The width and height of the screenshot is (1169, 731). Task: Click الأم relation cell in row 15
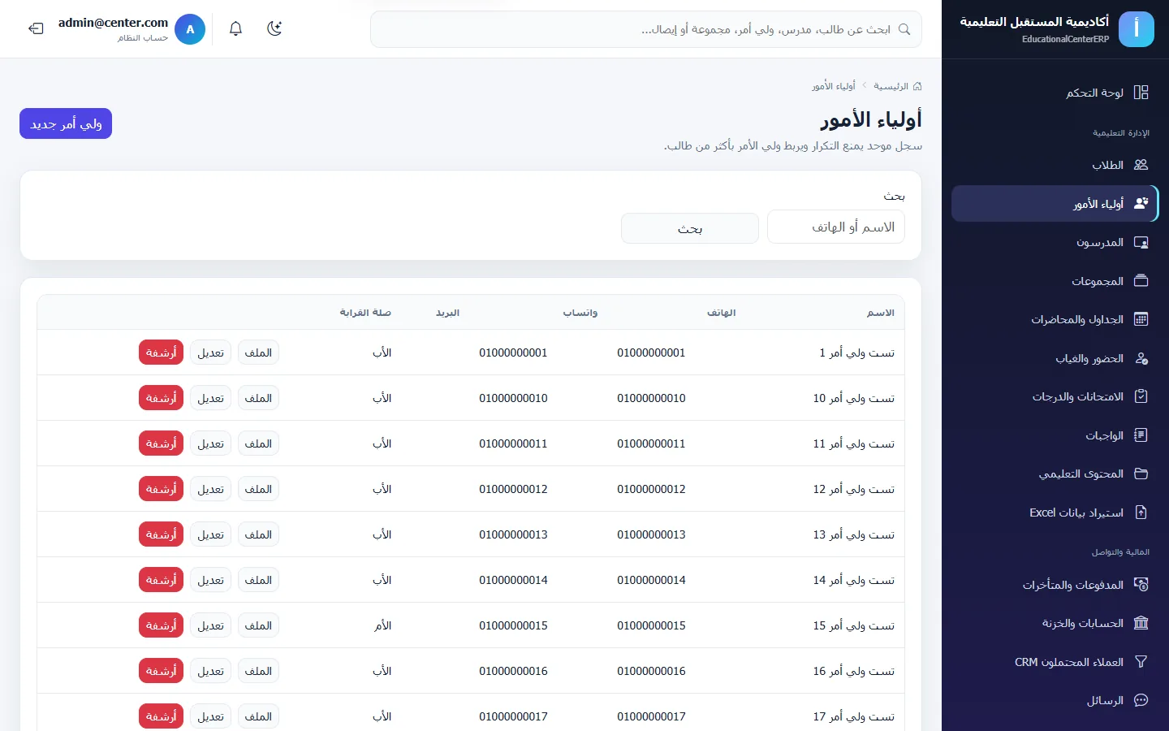pos(382,625)
